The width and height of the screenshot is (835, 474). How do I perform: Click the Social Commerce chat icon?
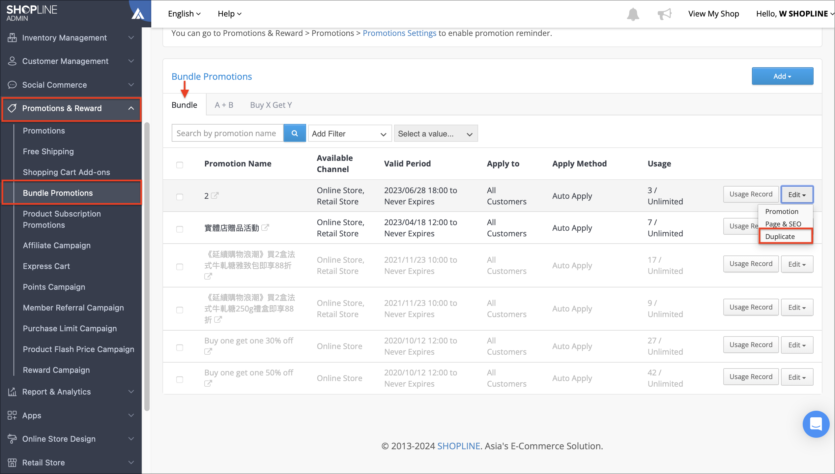tap(12, 85)
